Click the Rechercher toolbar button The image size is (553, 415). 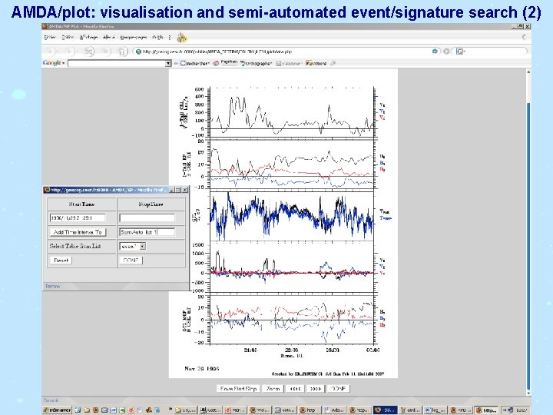[x=194, y=63]
